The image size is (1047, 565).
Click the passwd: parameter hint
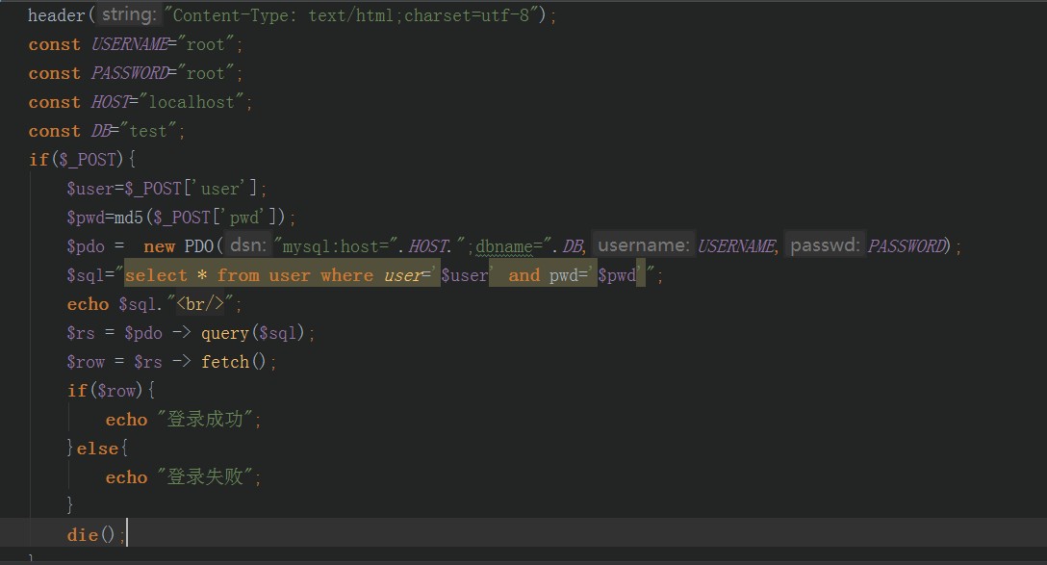pos(825,245)
